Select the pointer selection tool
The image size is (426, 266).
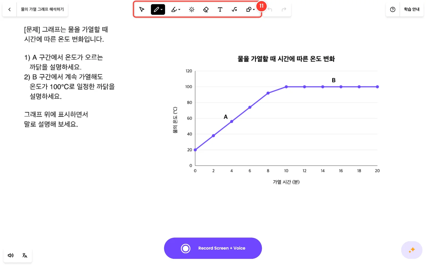pos(142,10)
